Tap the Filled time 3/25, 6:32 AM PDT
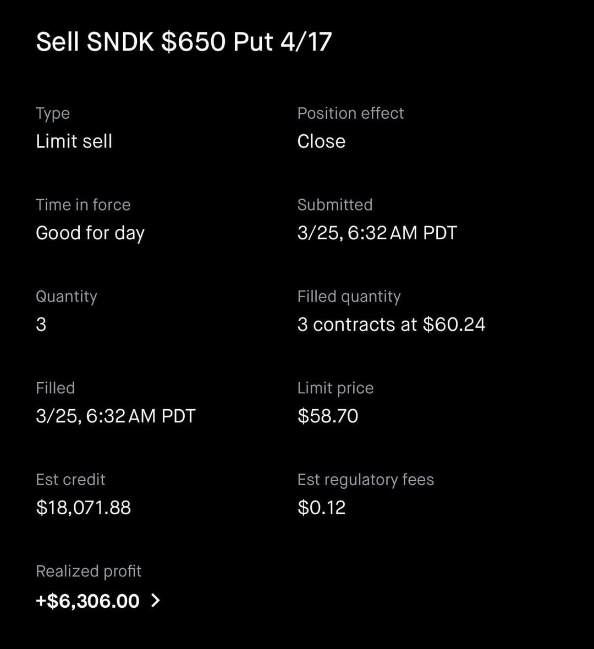The image size is (594, 649). pos(116,416)
